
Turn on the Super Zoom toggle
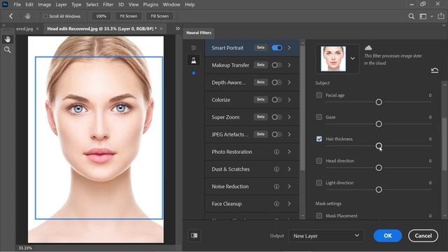[x=276, y=117]
